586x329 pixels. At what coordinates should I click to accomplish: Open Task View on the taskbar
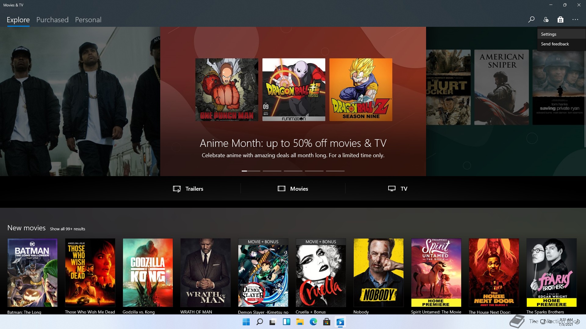(273, 322)
